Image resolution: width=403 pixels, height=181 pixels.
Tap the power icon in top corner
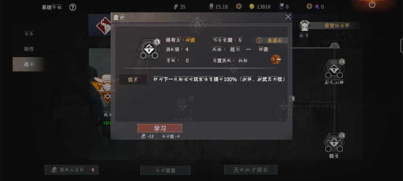click(372, 4)
